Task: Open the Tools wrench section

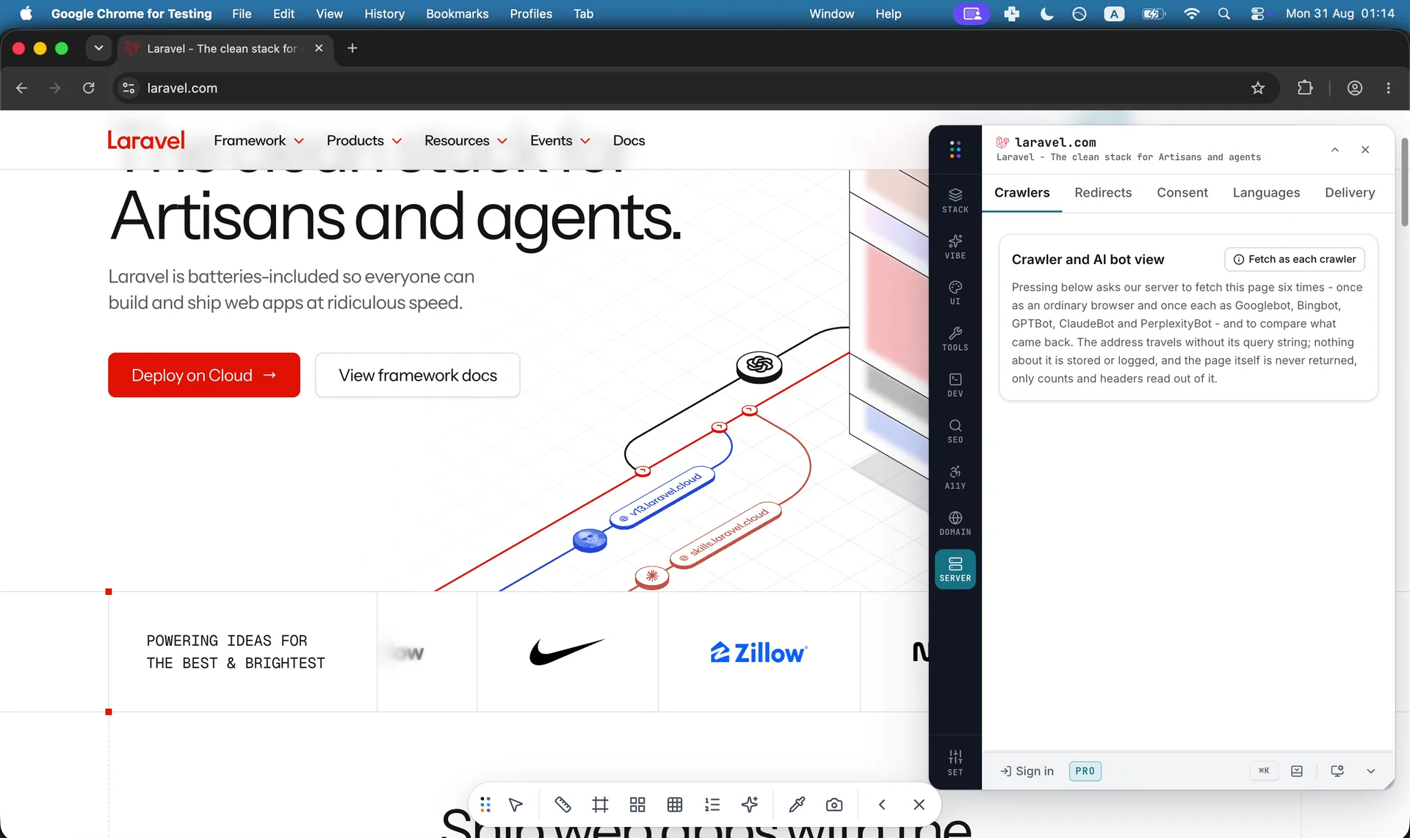Action: pyautogui.click(x=955, y=338)
